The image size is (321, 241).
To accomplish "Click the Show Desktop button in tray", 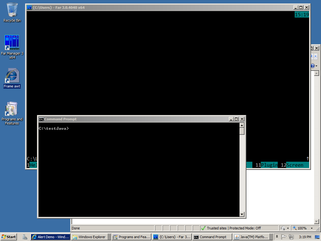I will point(317,237).
